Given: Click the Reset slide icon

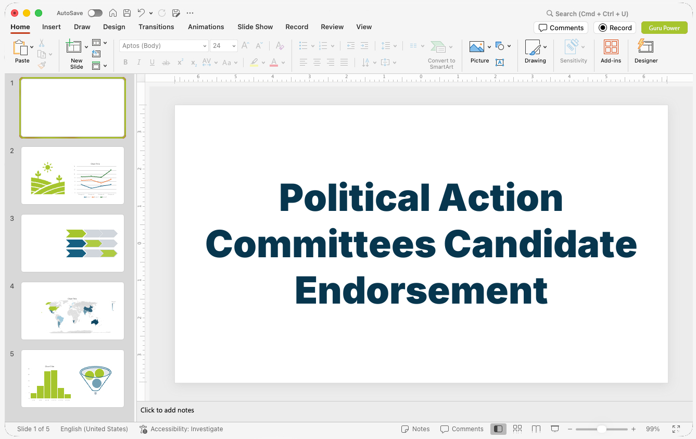Looking at the screenshot, I should point(96,54).
